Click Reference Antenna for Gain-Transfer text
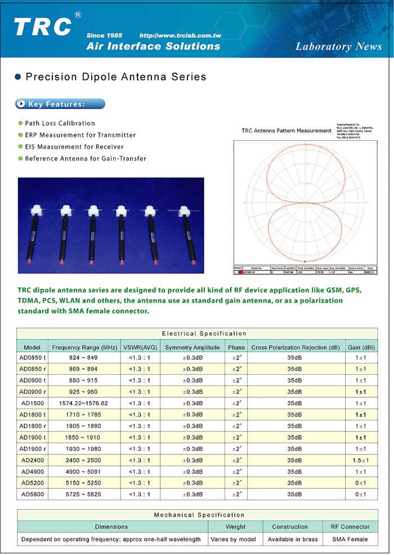The width and height of the screenshot is (394, 555). tap(85, 158)
